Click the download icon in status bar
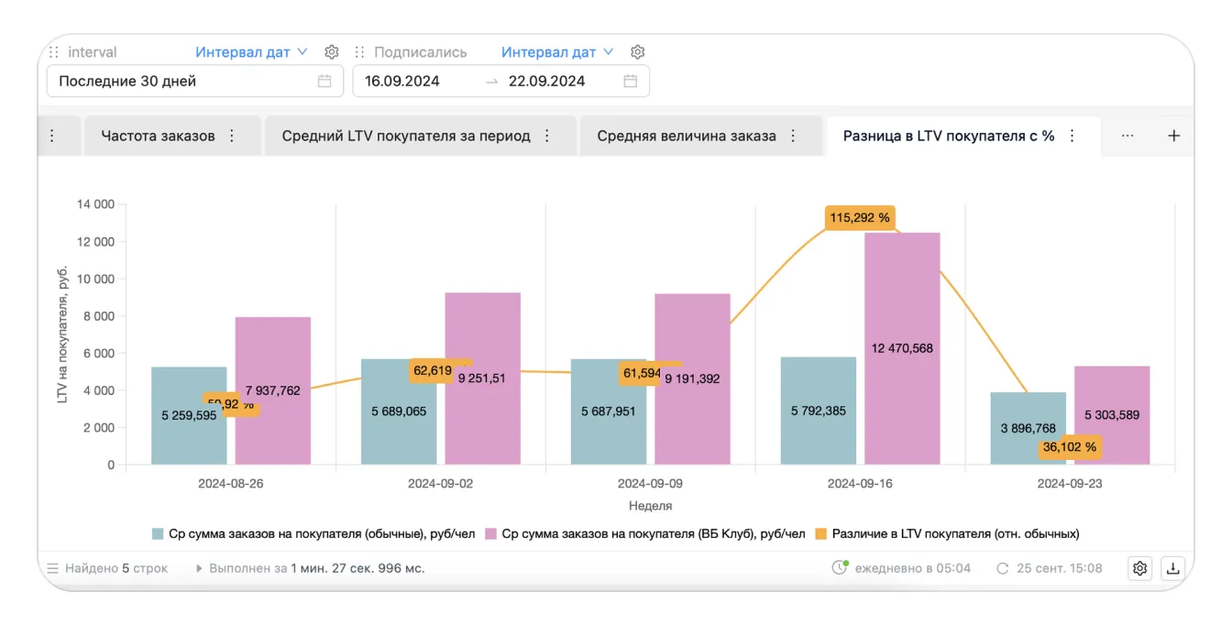Viewport: 1232px width, 625px height. [1172, 568]
